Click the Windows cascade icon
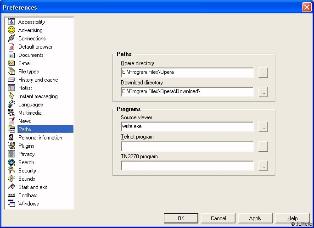This screenshot has height=228, width=314. click(x=11, y=203)
